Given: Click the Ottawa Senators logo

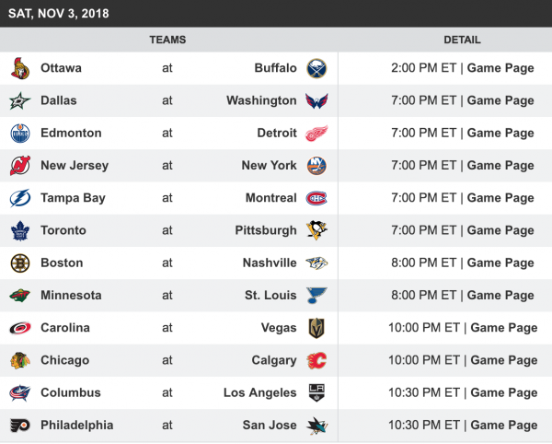Looking at the screenshot, I should pos(19,68).
